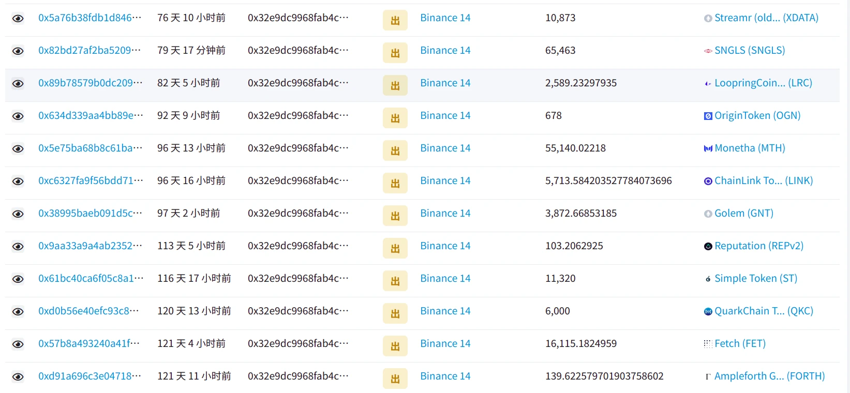Viewport: 850px width, 393px height.
Task: Open the ChainLink Token (LINK) page
Action: pyautogui.click(x=763, y=181)
